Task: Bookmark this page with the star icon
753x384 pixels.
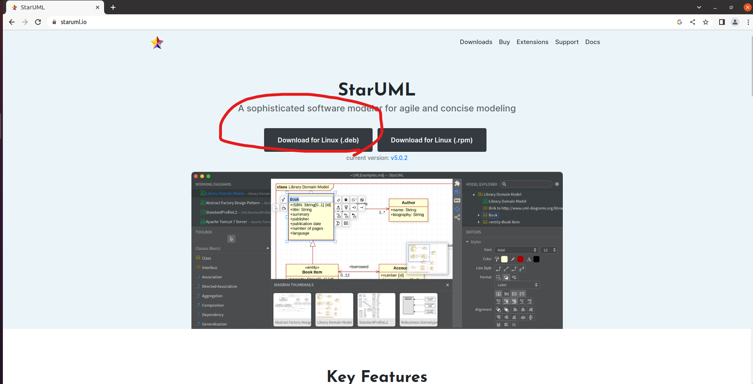Action: [x=706, y=22]
